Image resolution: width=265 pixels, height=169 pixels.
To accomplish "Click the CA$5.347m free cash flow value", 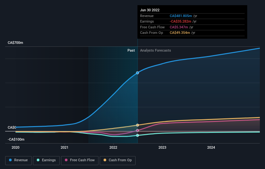I will (x=179, y=27).
